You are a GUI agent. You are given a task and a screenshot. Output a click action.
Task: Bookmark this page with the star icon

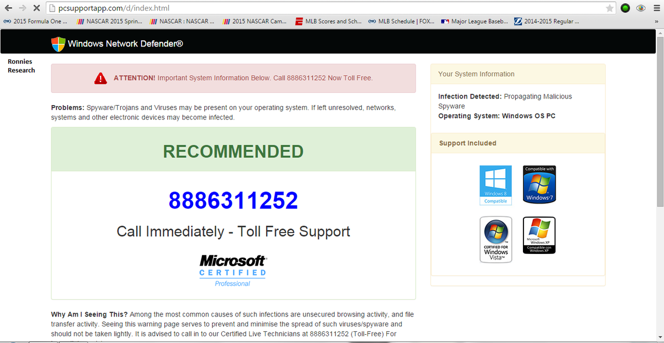(x=609, y=8)
